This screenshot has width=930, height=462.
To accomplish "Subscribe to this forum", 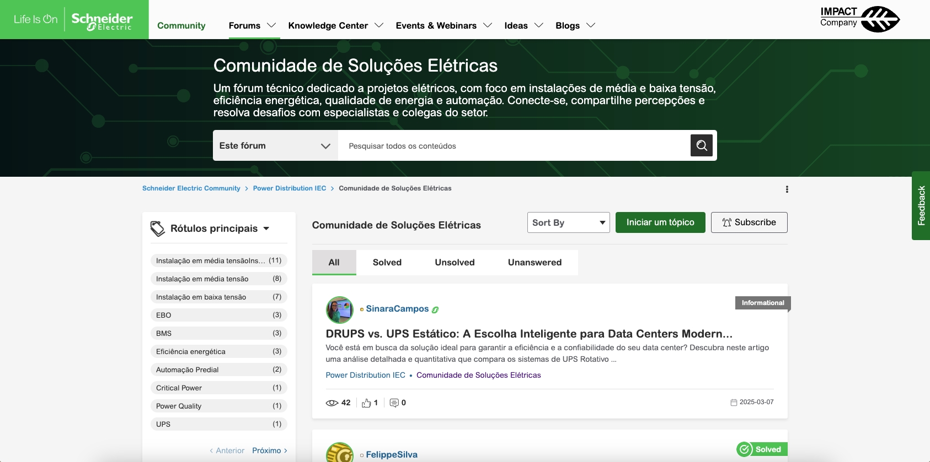I will (x=749, y=222).
